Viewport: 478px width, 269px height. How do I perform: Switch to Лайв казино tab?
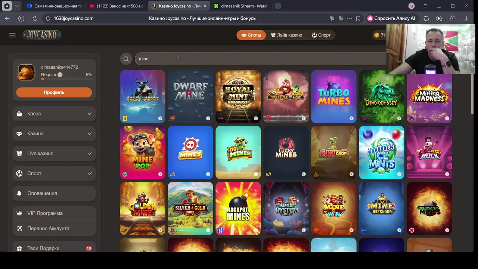coord(286,35)
